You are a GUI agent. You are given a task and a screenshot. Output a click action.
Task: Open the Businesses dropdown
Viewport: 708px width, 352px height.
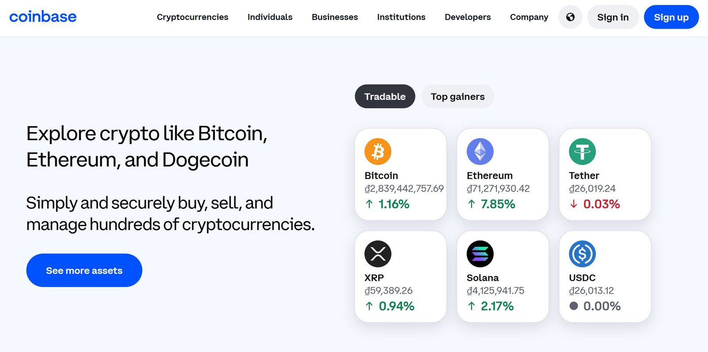(x=335, y=17)
